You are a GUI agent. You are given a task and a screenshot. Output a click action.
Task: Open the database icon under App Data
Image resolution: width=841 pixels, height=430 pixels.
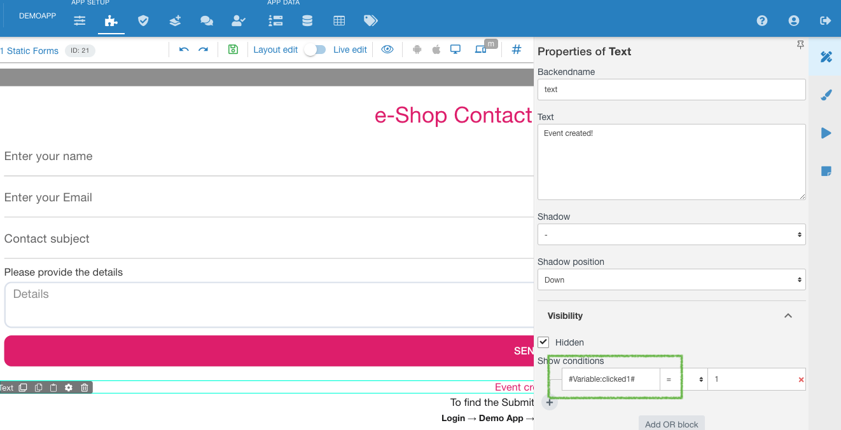(x=307, y=21)
